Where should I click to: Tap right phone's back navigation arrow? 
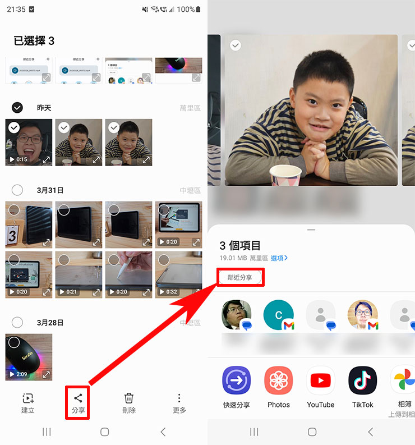coord(370,432)
